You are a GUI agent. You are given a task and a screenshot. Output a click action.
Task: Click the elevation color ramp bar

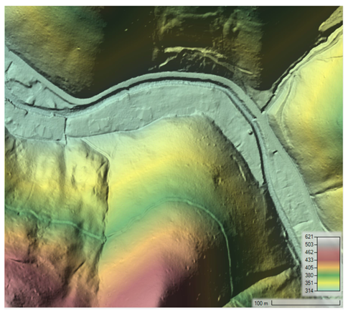328,264
